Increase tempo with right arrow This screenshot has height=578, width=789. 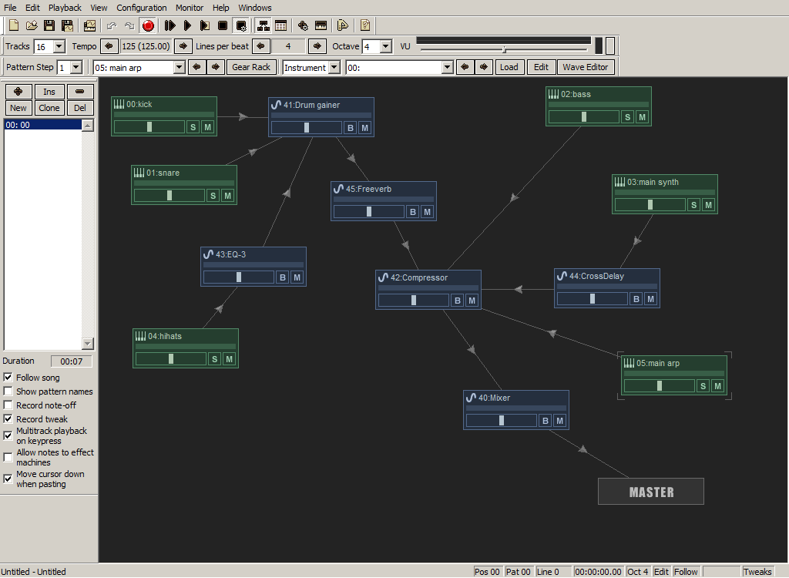tap(183, 46)
